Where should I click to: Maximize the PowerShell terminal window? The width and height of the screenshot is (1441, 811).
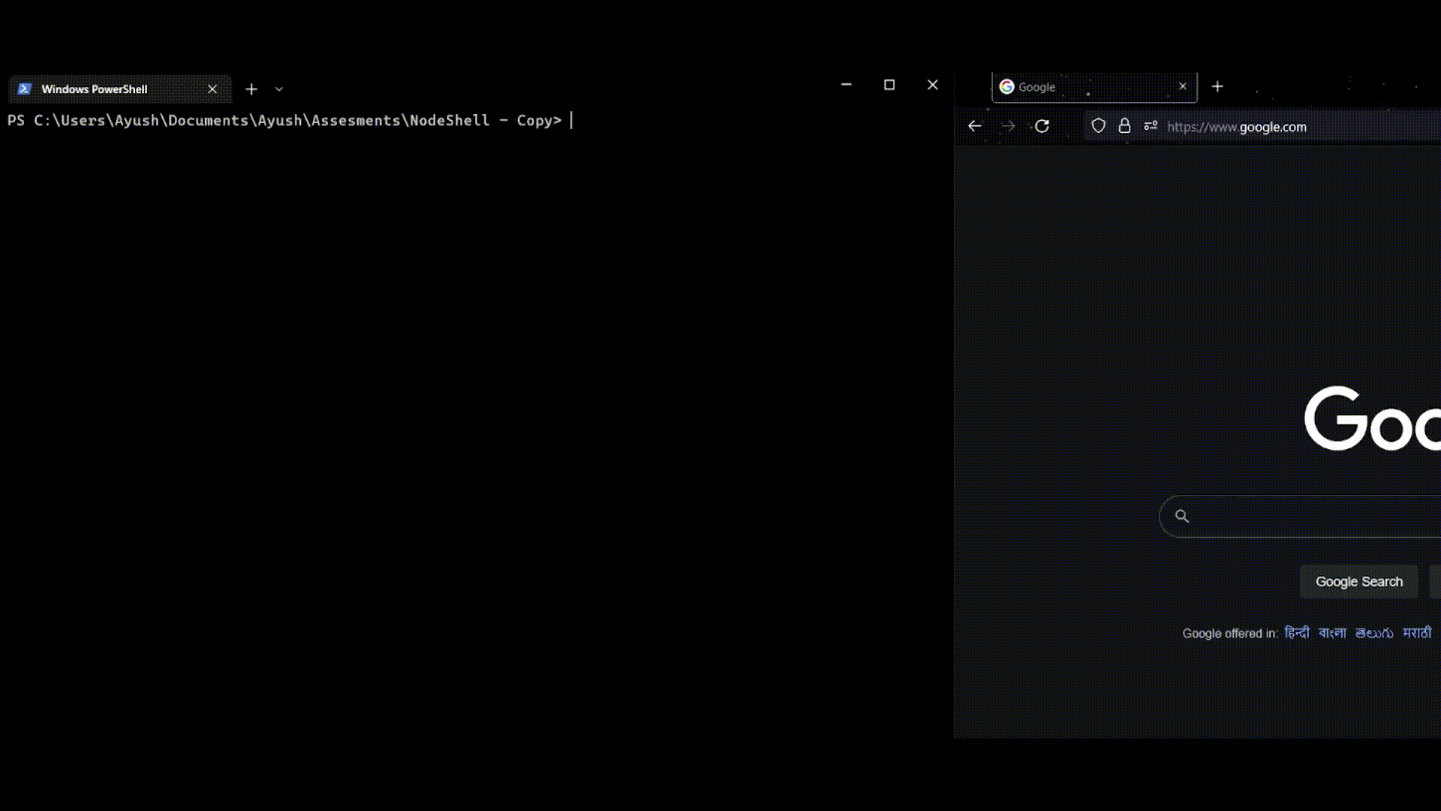[889, 85]
